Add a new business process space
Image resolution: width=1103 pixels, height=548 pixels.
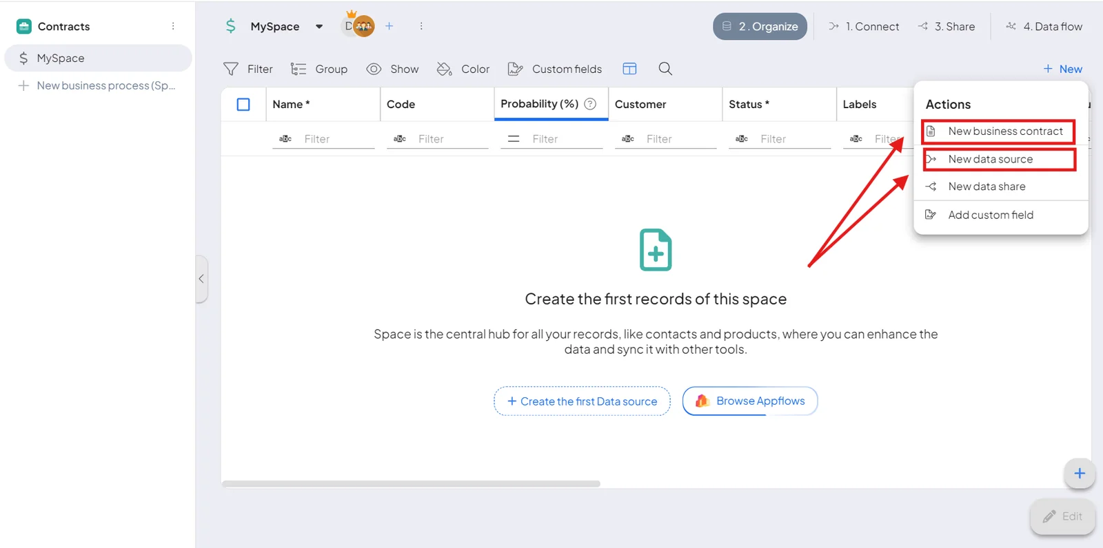98,85
